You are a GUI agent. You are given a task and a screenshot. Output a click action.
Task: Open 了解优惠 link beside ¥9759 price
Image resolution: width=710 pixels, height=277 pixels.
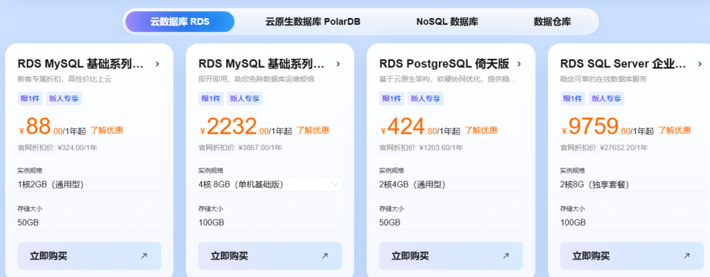click(674, 130)
